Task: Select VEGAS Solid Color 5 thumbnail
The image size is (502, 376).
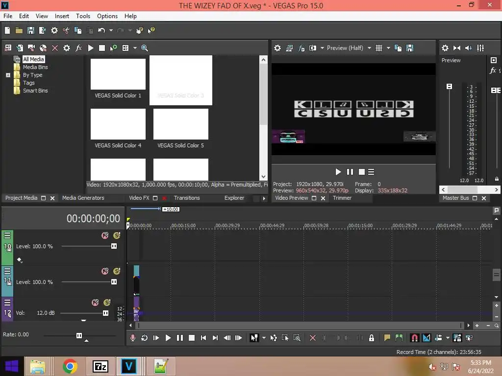Action: [x=180, y=124]
